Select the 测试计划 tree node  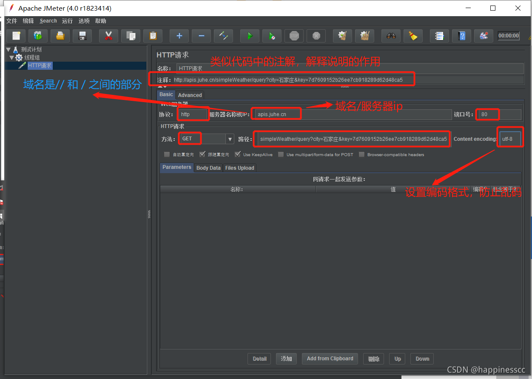(x=31, y=49)
